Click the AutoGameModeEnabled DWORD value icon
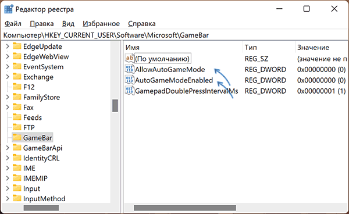 (x=130, y=80)
